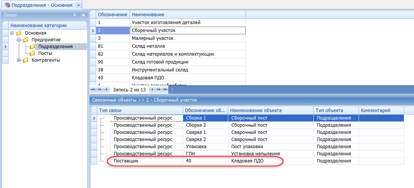414x188 pixels.
Task: Close the Подразделения - Основная tab
Action: point(78,5)
